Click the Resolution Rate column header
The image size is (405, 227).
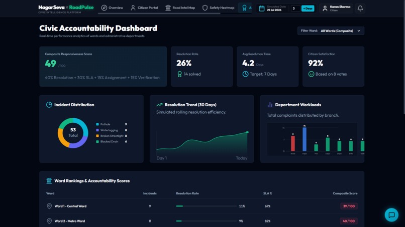point(187,193)
